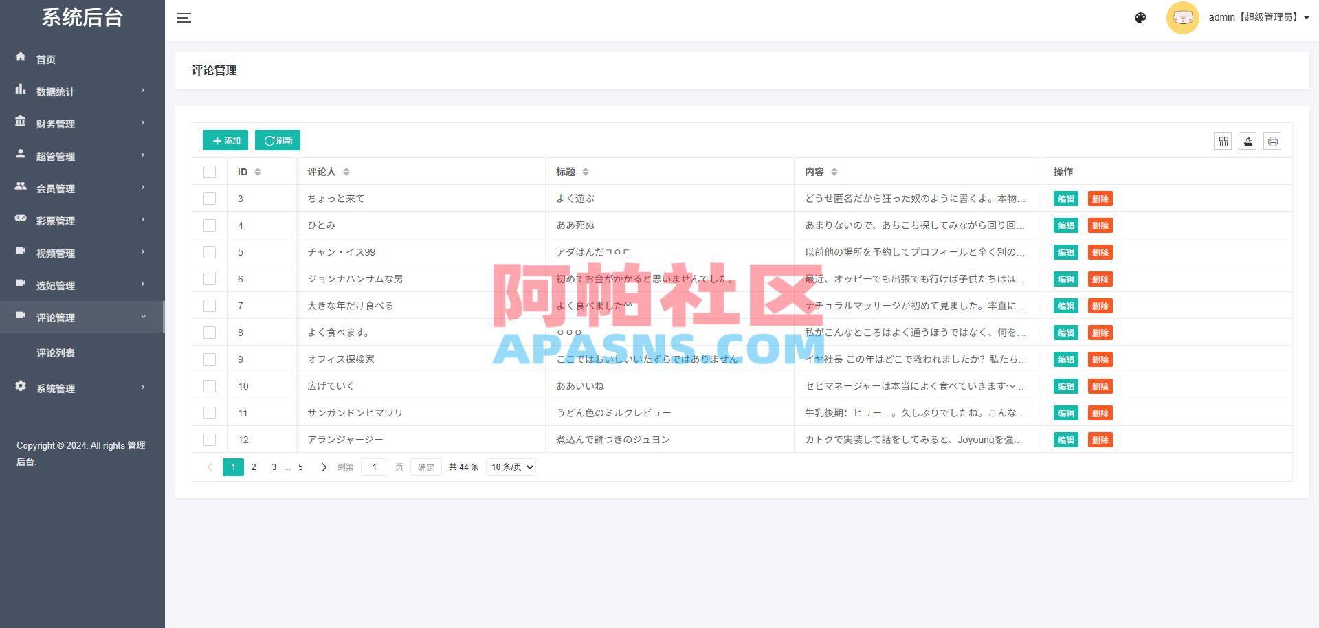Open the admin user dropdown menu
Image resolution: width=1319 pixels, height=628 pixels.
(1259, 18)
